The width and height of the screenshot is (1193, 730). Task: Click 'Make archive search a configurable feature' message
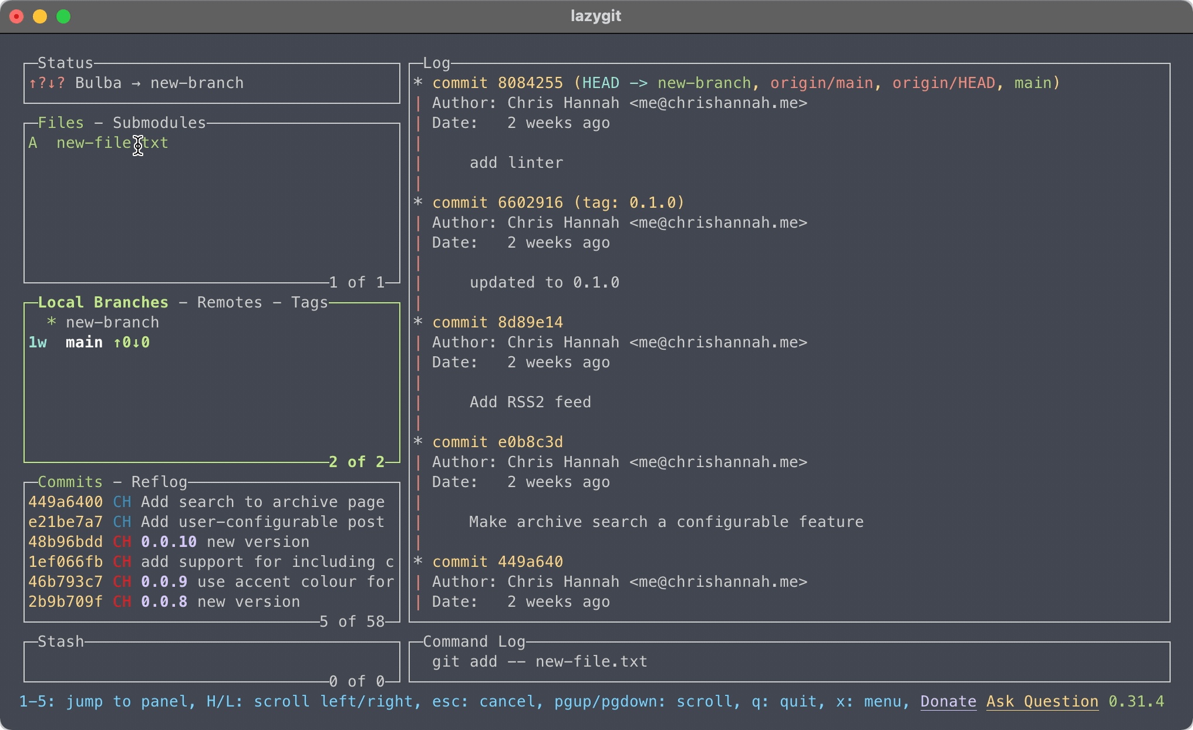click(x=666, y=522)
